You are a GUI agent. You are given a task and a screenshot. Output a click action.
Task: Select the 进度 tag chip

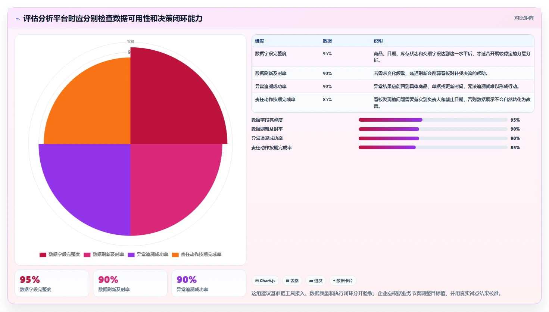(x=316, y=281)
